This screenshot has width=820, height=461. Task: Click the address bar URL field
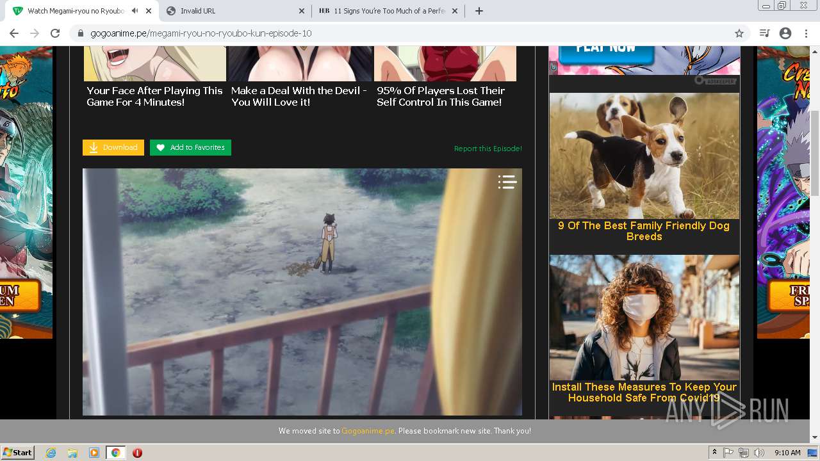click(410, 33)
